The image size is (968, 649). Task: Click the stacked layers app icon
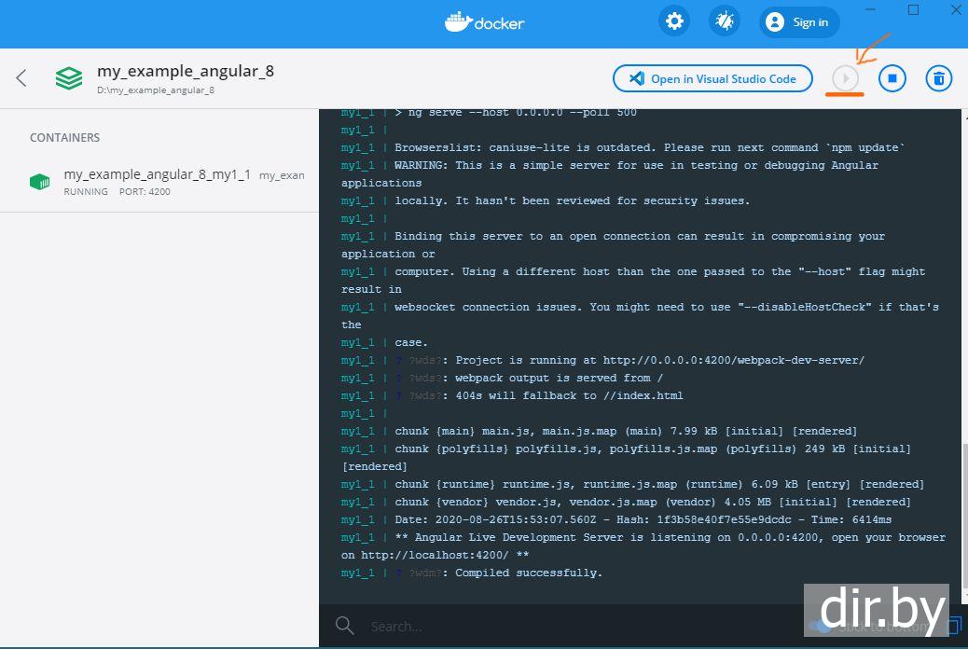tap(68, 78)
